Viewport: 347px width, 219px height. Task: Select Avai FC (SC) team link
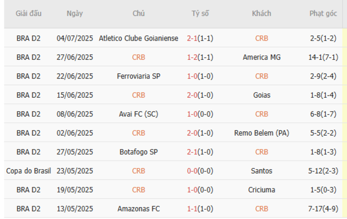coord(139,114)
